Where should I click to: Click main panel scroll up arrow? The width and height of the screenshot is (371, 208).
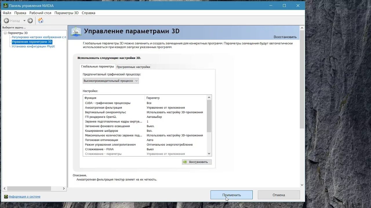tap(302, 28)
